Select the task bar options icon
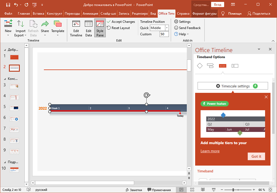The width and height of the screenshot is (277, 193). (210, 66)
